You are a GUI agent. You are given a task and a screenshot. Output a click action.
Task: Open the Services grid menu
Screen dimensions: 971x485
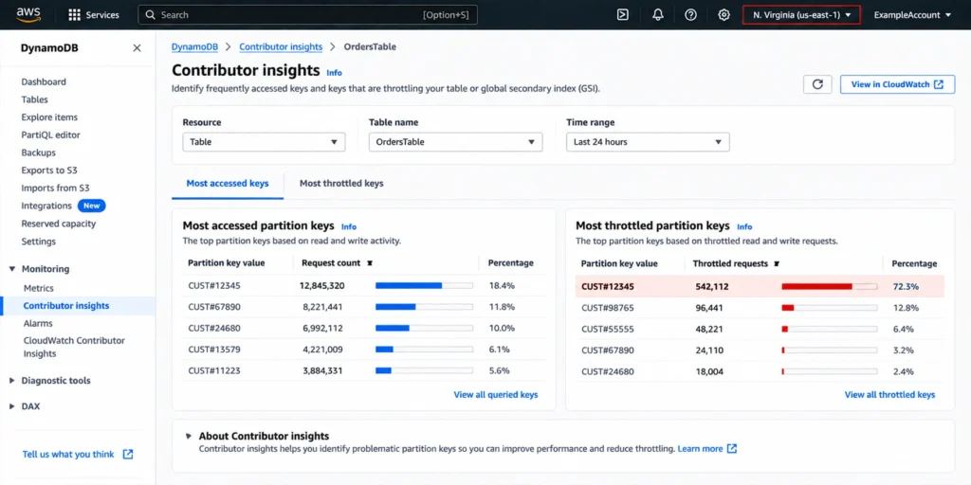coord(94,15)
